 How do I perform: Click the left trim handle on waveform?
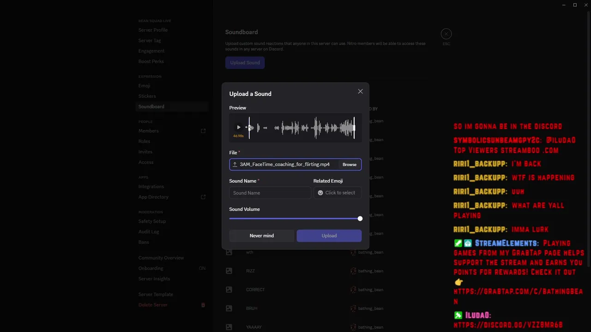(249, 128)
